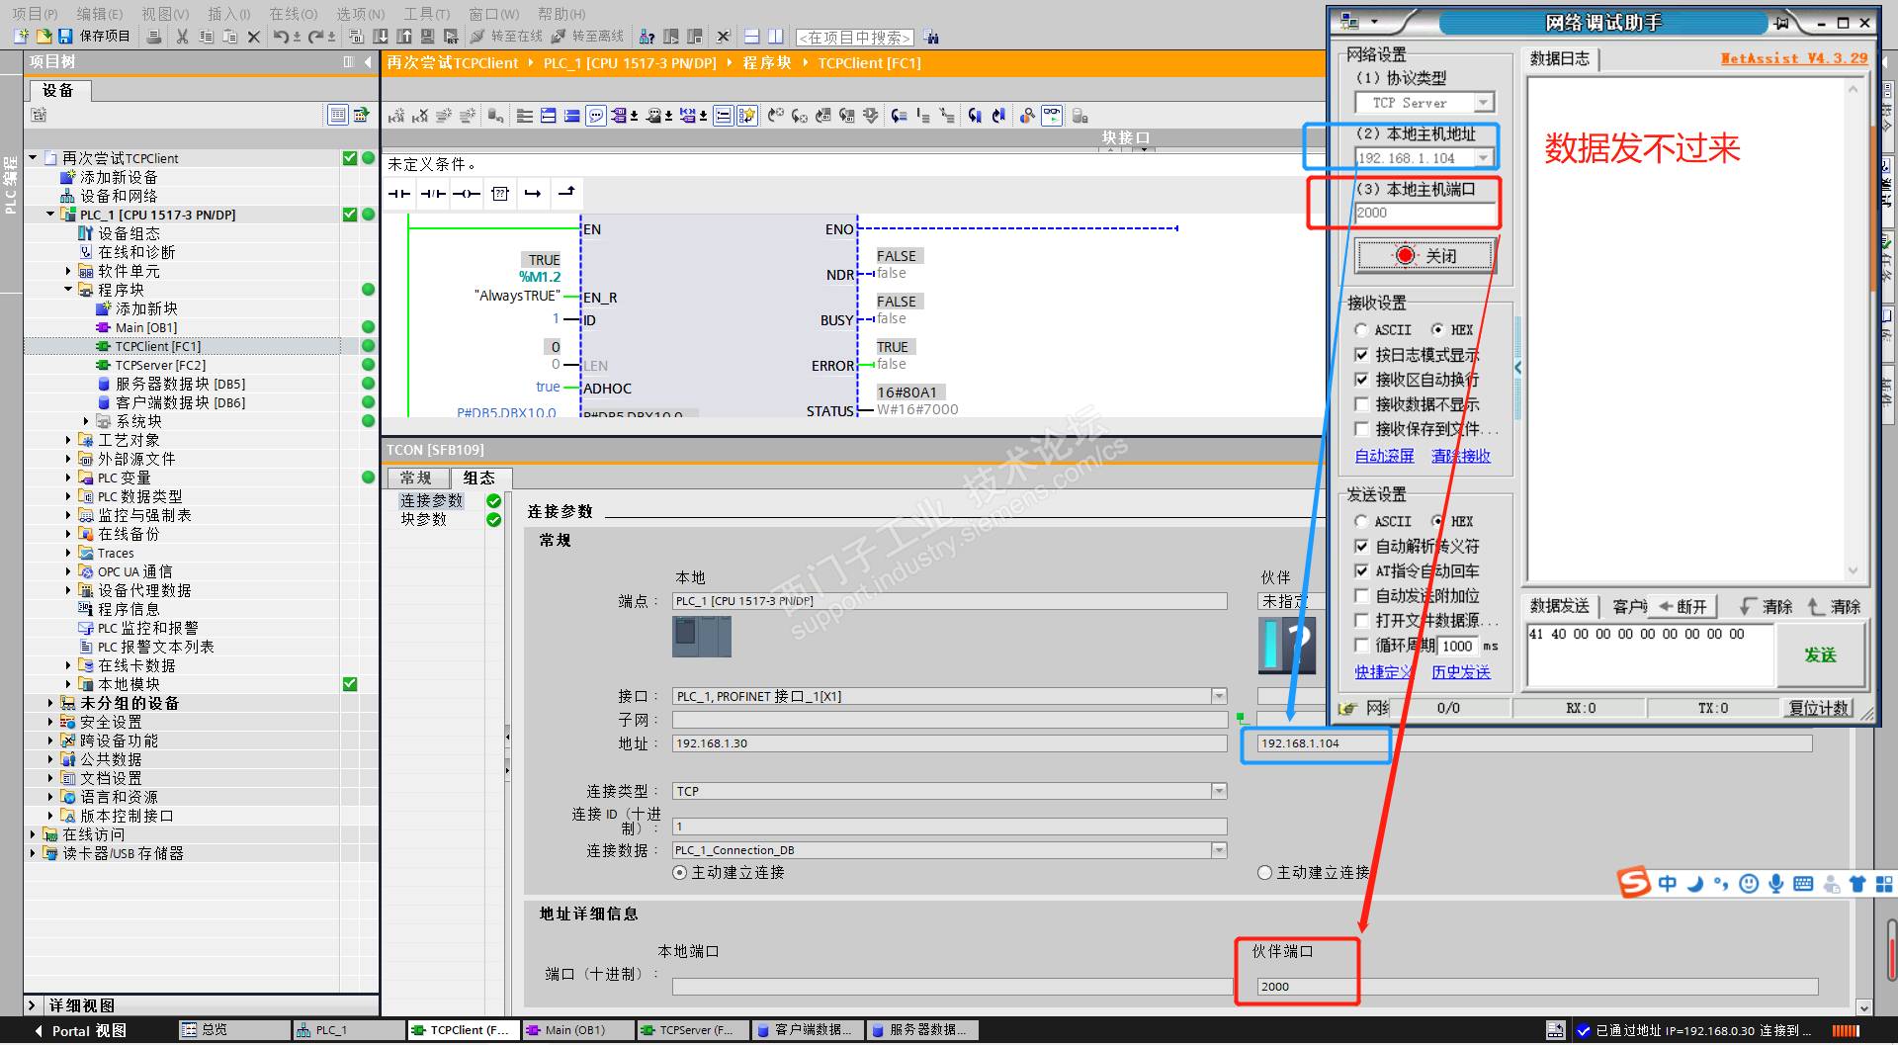
Task: Click the redo arrow icon
Action: (x=316, y=37)
